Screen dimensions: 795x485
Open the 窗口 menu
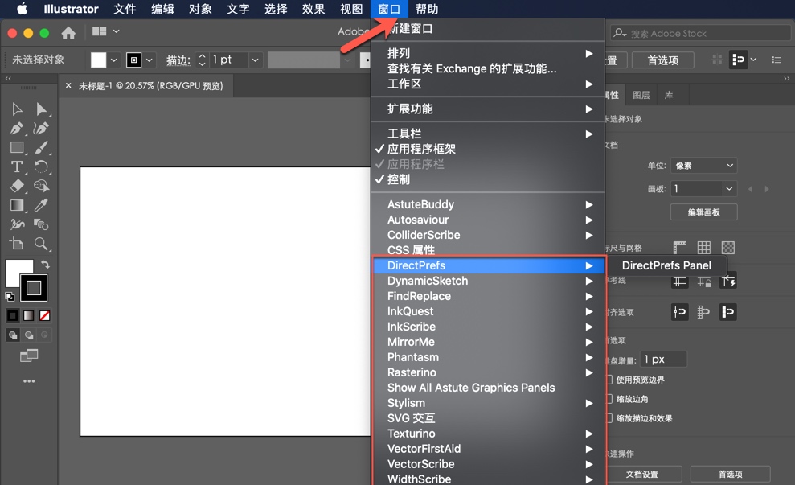[x=388, y=9]
